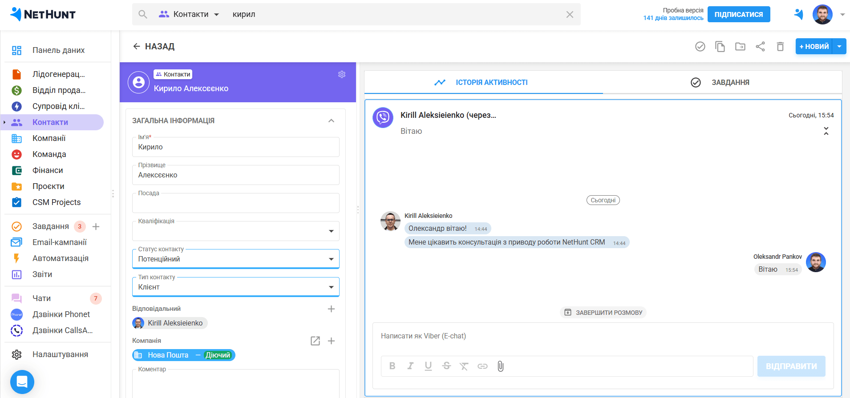Apply underline formatting in chat
Screen dimensions: 850x398
tap(428, 366)
